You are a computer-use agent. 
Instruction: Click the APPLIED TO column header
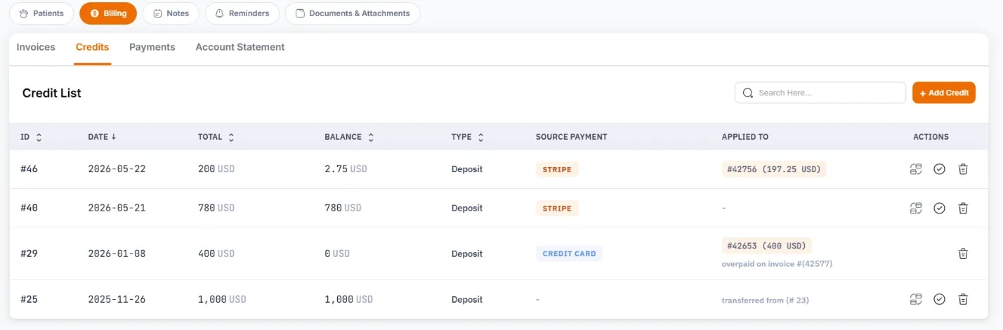pos(745,137)
